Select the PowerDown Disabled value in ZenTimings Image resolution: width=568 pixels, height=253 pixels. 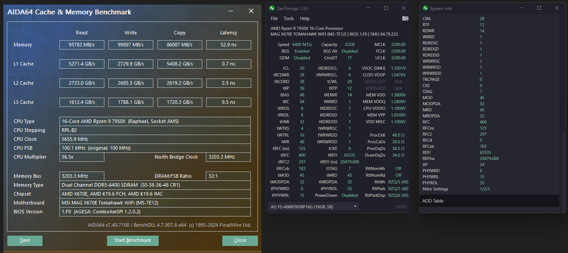(350, 195)
